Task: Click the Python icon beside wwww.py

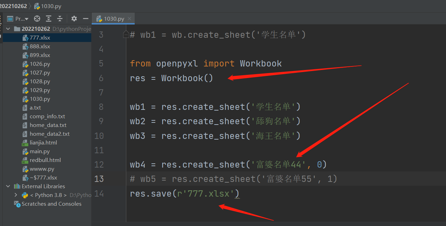Action: coord(25,169)
